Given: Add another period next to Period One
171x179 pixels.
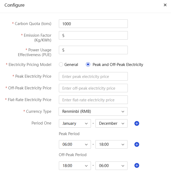Looking at the screenshot, I should tap(137, 123).
